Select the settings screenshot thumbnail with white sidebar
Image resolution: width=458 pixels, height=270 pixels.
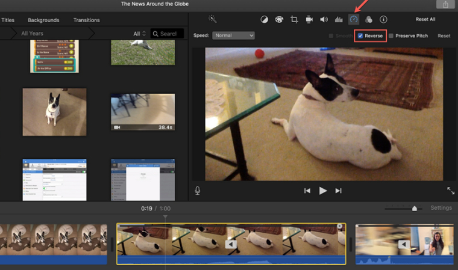coord(55,180)
